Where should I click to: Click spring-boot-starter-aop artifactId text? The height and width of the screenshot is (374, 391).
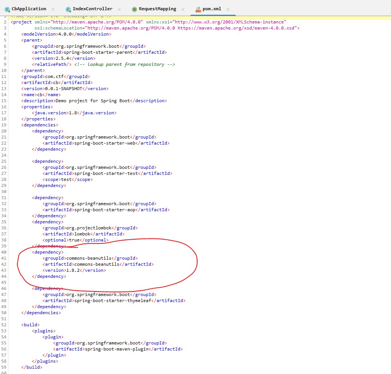(x=105, y=210)
